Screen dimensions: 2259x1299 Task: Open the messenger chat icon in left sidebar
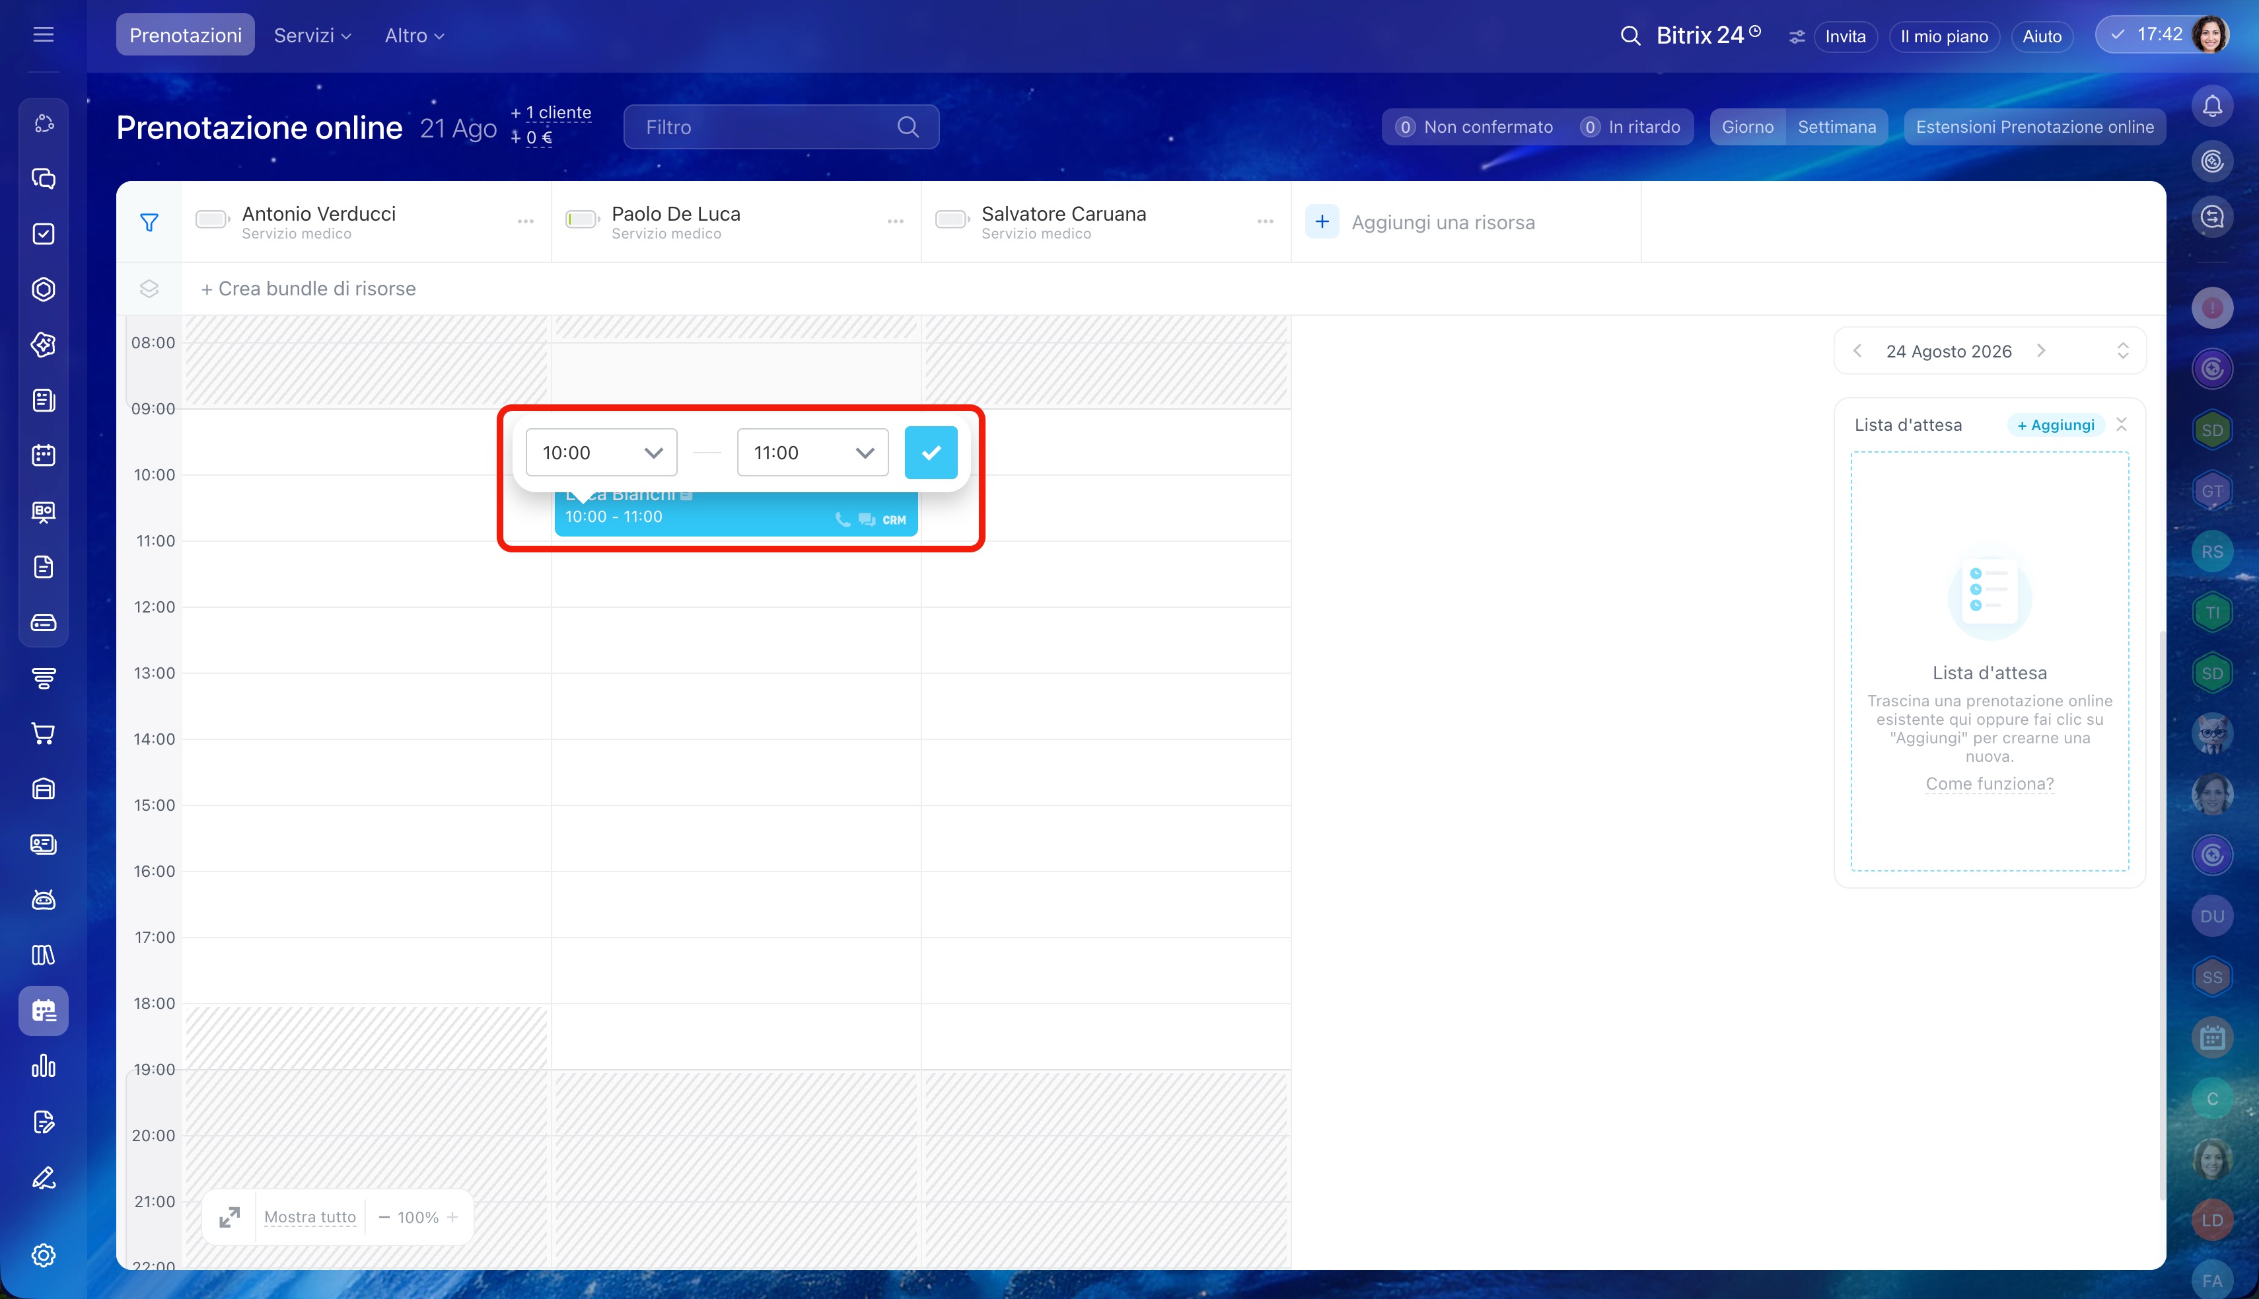coord(43,178)
